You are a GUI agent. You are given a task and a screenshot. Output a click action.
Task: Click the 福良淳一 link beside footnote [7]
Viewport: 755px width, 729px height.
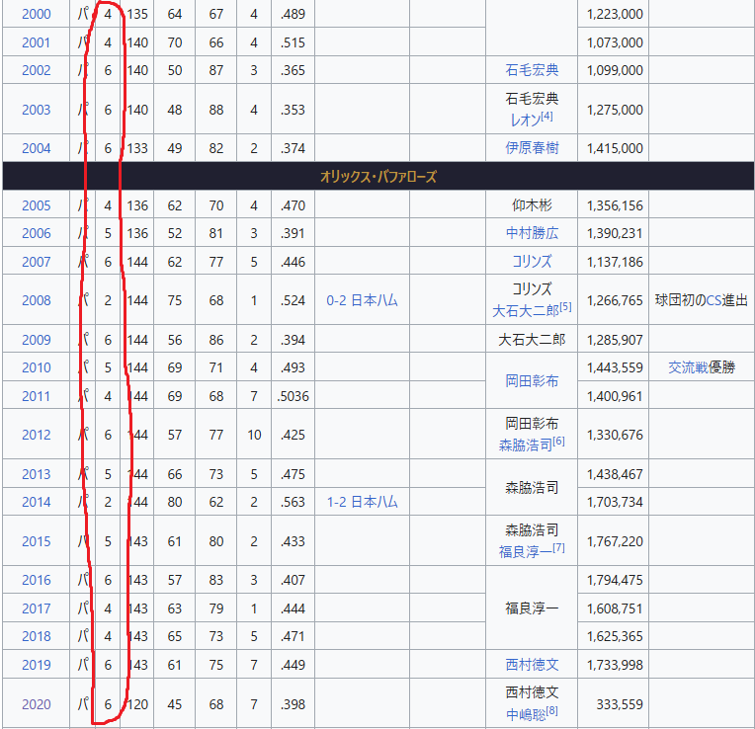[525, 551]
